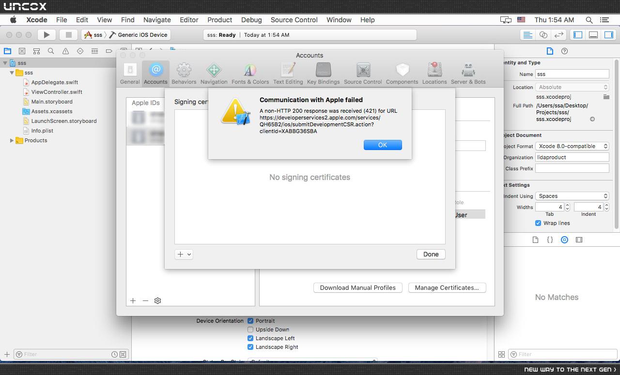Click Done in signing certificates sheet

click(431, 254)
